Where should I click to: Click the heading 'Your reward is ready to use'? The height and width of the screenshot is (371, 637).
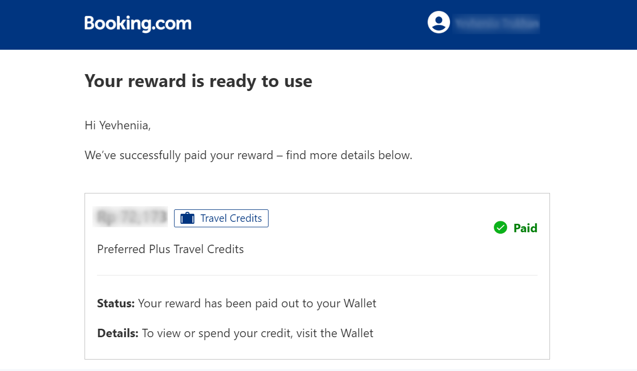(198, 81)
